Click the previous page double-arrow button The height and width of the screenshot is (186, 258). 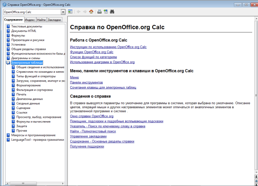click(256, 176)
